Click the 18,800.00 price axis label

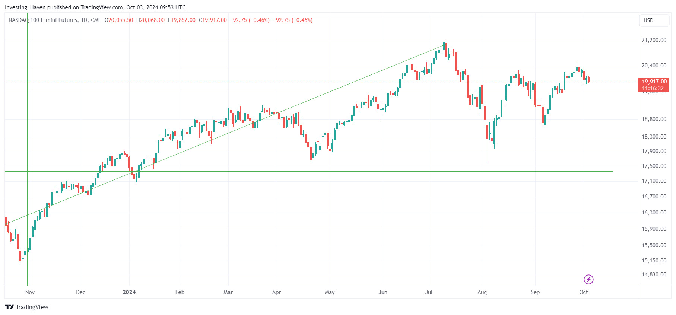654,119
